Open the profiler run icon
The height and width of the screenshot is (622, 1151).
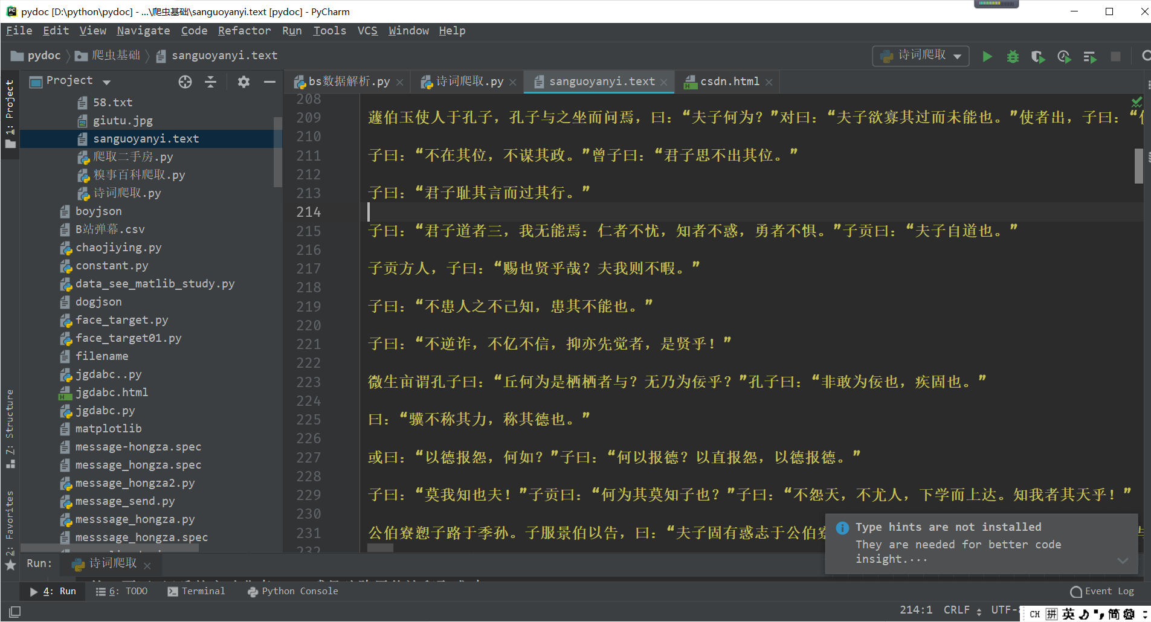(1064, 56)
